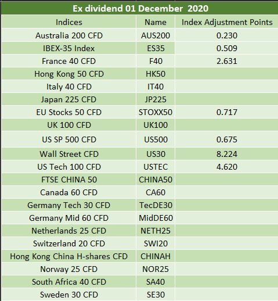The width and height of the screenshot is (278, 301).
Task: Click the AUS200 name cell
Action: click(x=156, y=35)
